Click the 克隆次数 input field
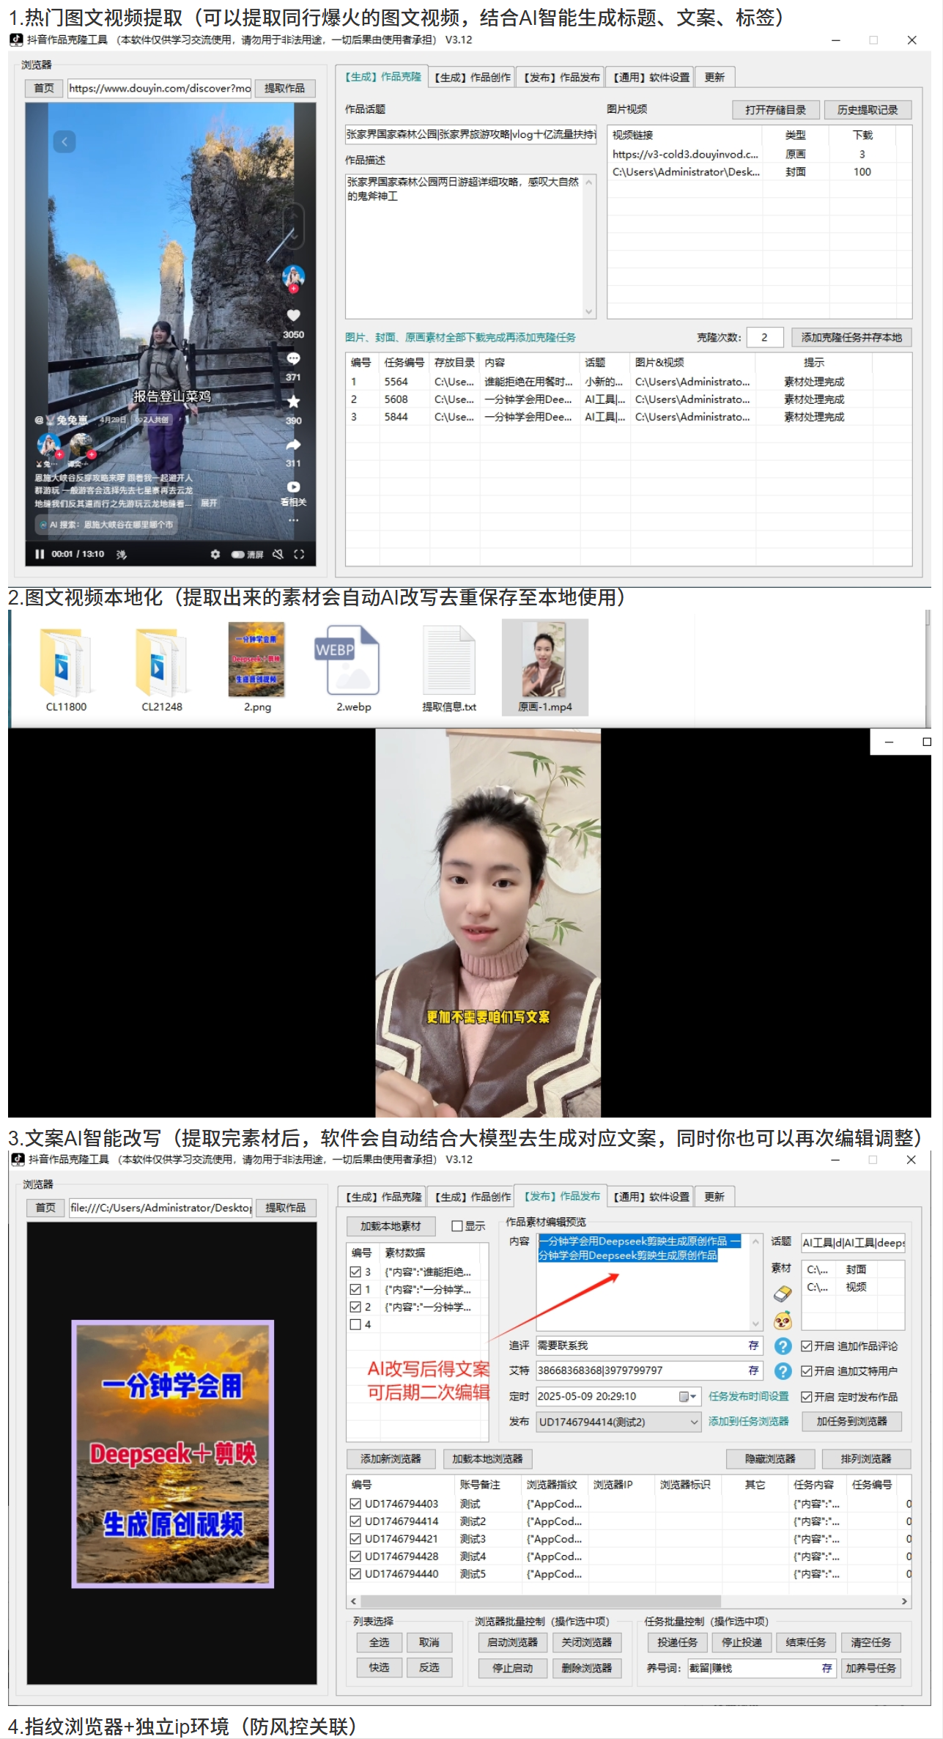Screen dimensions: 943x1739 (x=766, y=337)
